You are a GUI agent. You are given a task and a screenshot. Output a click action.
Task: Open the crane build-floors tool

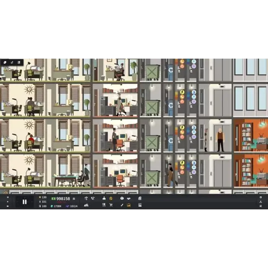[x=86, y=198]
